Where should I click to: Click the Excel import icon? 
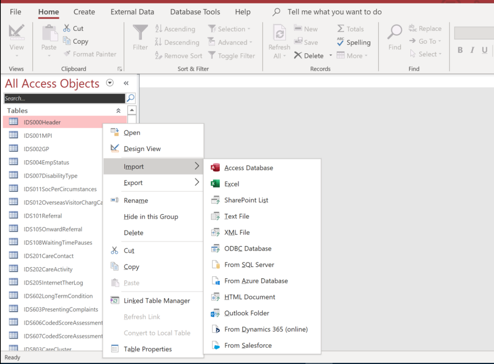pyautogui.click(x=215, y=184)
